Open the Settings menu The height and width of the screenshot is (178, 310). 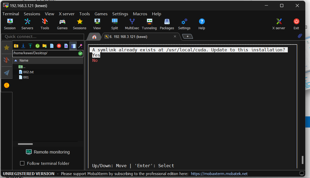coord(120,14)
